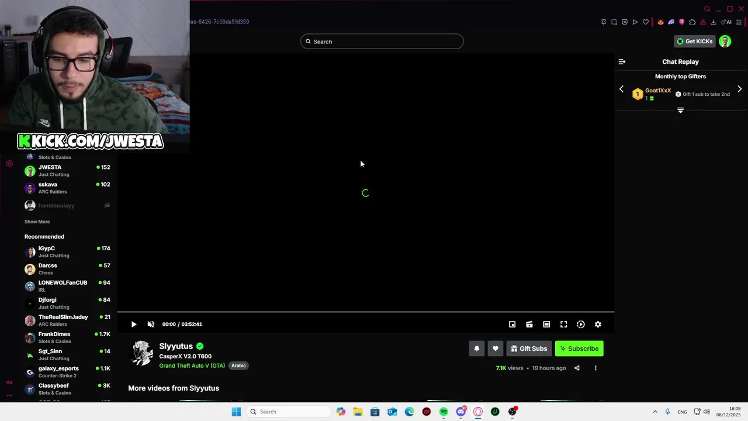
Task: Click the Windows taskbar search box
Action: coord(288,412)
